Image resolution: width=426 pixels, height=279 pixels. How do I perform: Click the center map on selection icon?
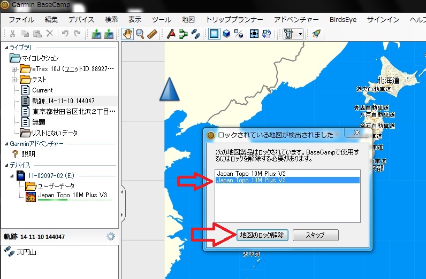(254, 34)
